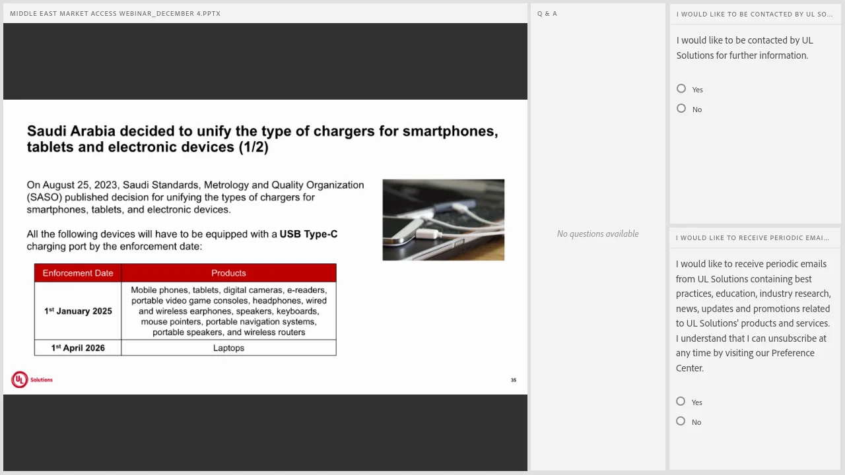Click the UL Solutions logo on the slide
The height and width of the screenshot is (475, 845).
pyautogui.click(x=32, y=379)
